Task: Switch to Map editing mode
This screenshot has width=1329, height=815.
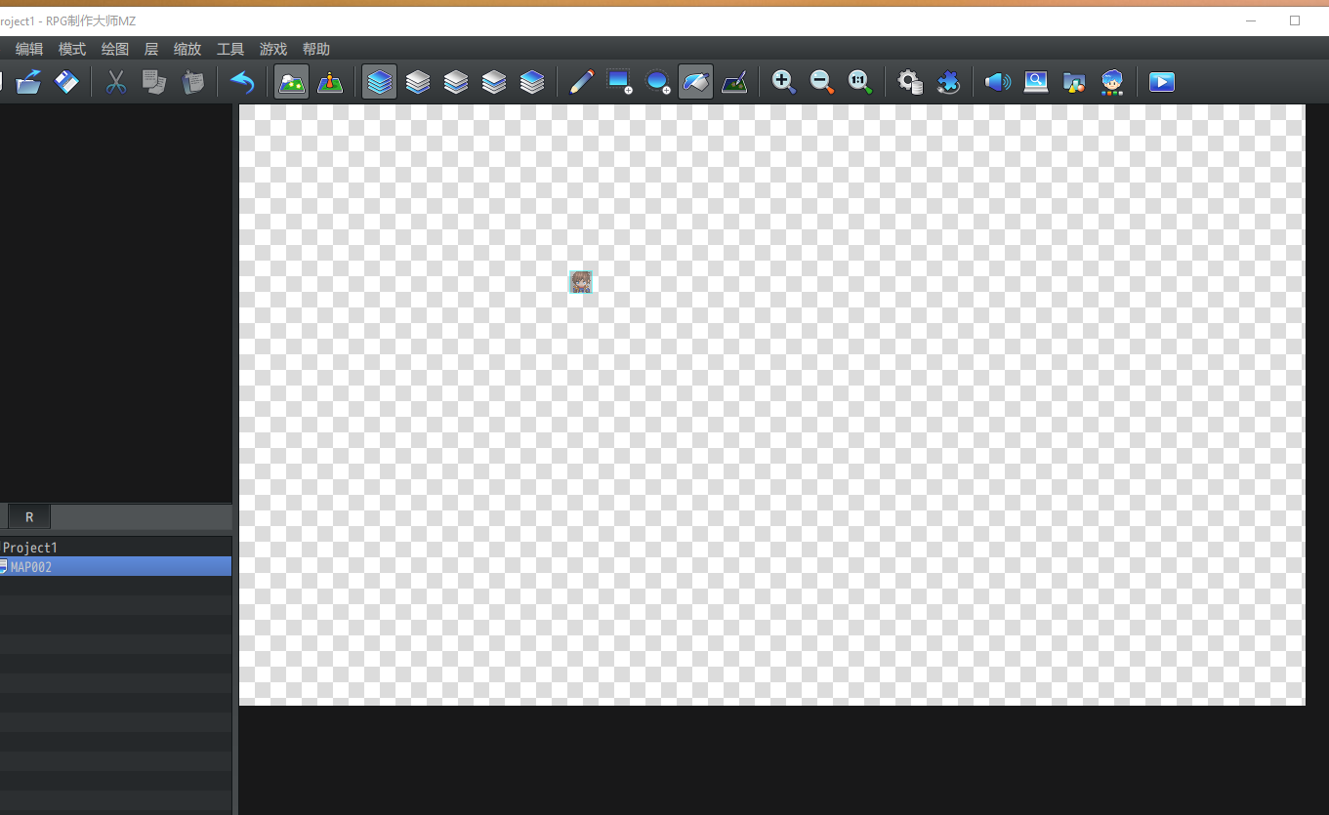Action: point(291,82)
